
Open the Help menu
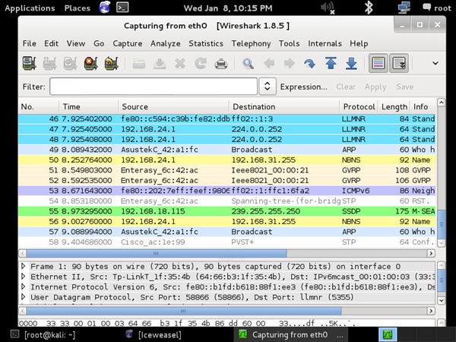(359, 43)
